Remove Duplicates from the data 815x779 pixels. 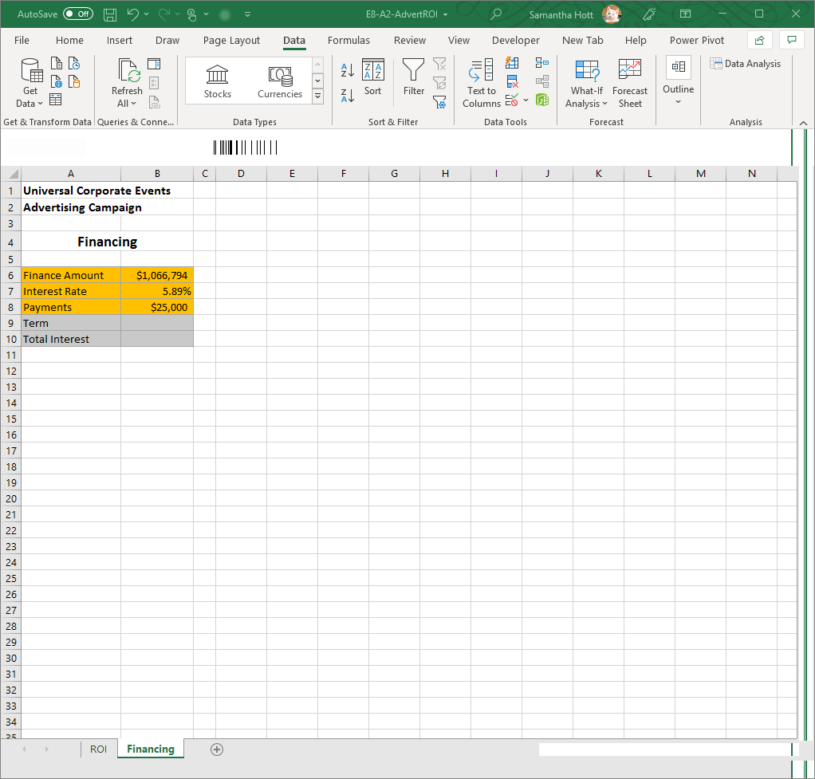(512, 81)
